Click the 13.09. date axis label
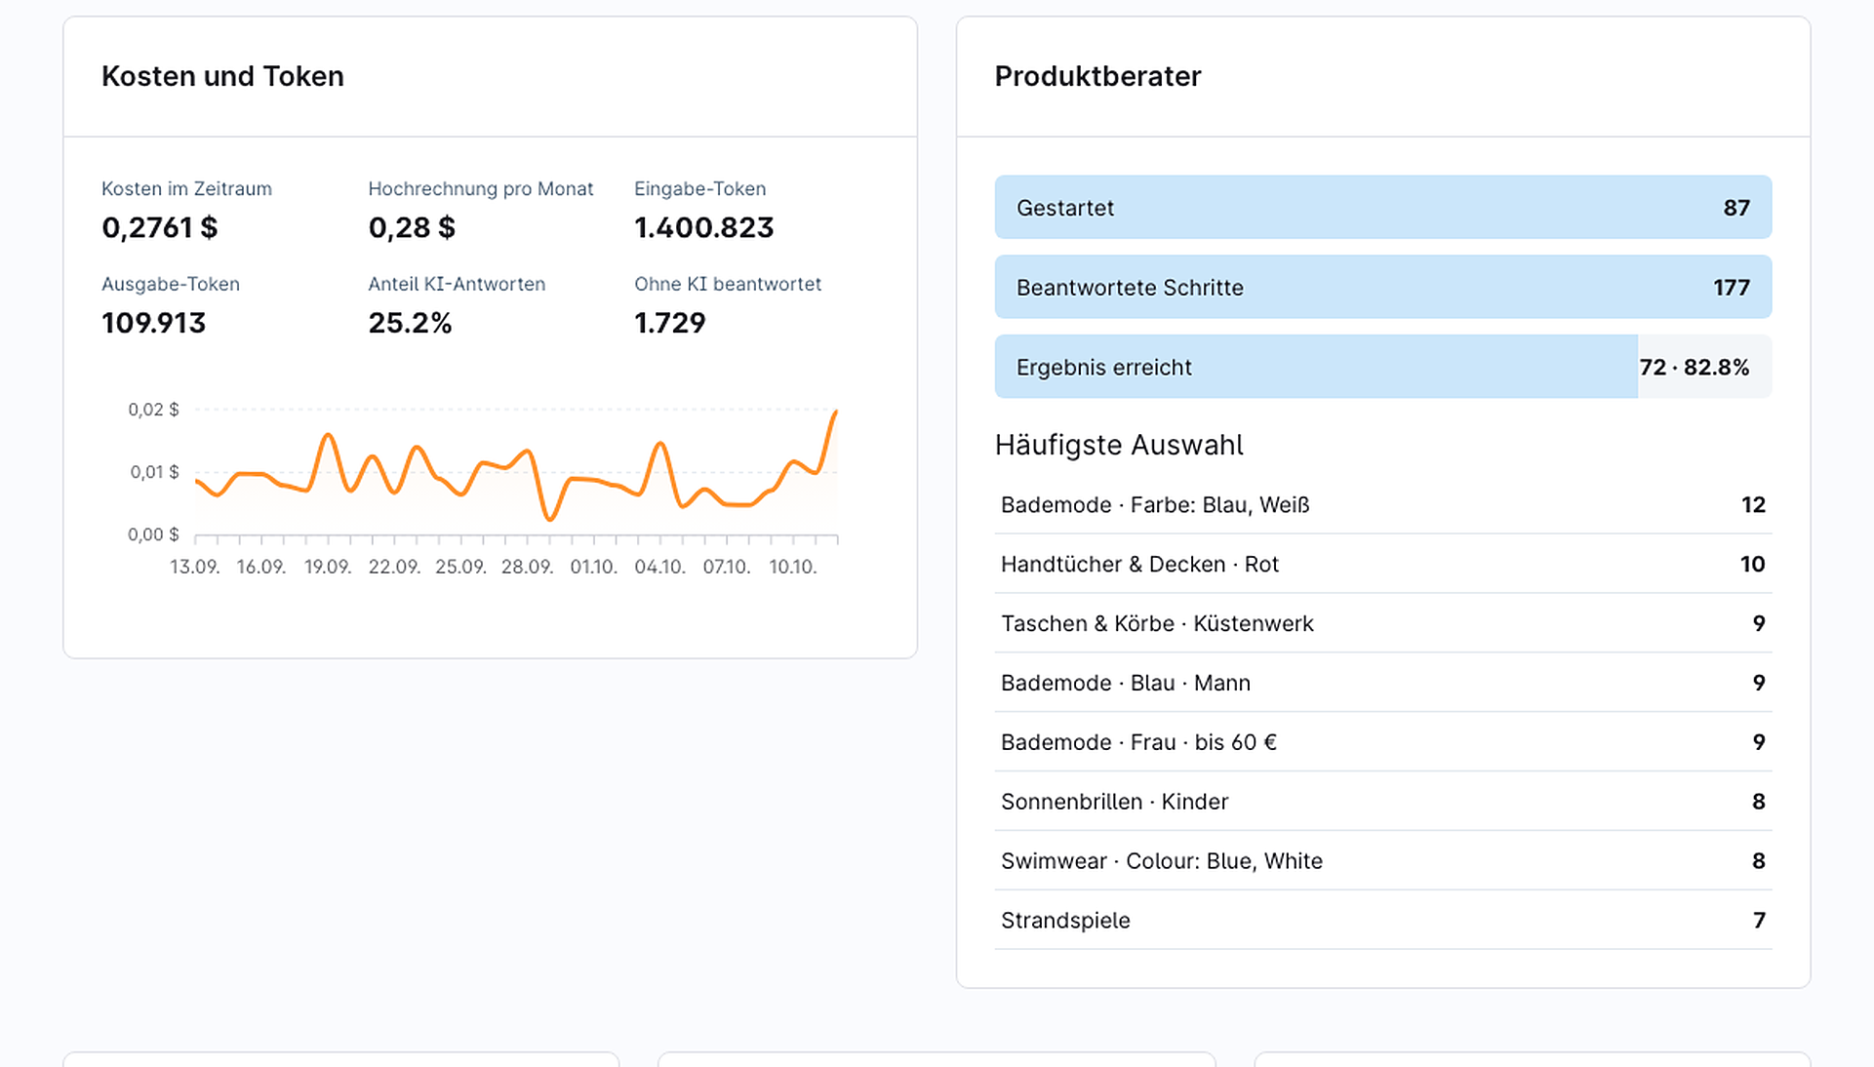This screenshot has width=1874, height=1067. 194,567
